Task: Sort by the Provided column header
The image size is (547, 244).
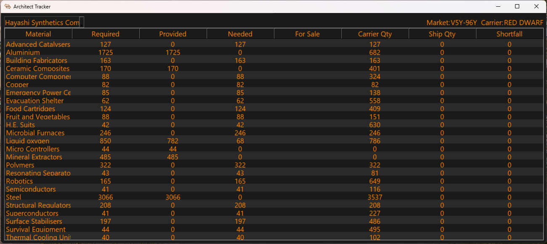Action: click(173, 34)
